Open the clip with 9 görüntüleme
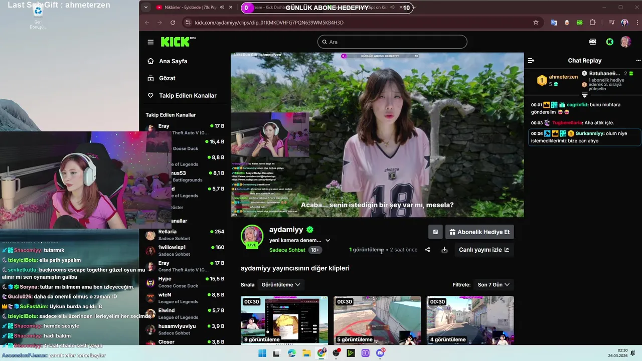The image size is (642, 361). pyautogui.click(x=284, y=320)
